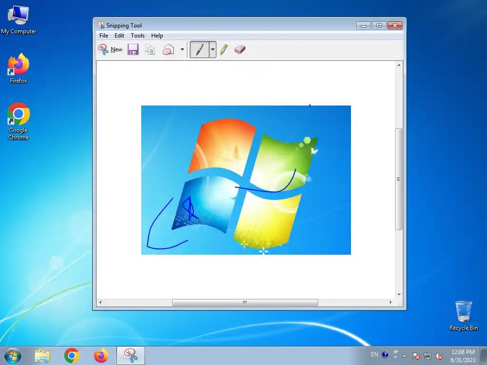This screenshot has width=487, height=365.
Task: Minimize the Snipping Tool window
Action: click(x=363, y=26)
